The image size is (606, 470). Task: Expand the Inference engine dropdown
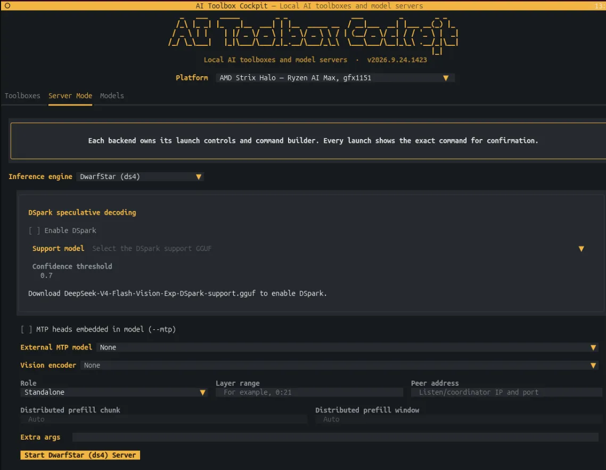coord(140,177)
